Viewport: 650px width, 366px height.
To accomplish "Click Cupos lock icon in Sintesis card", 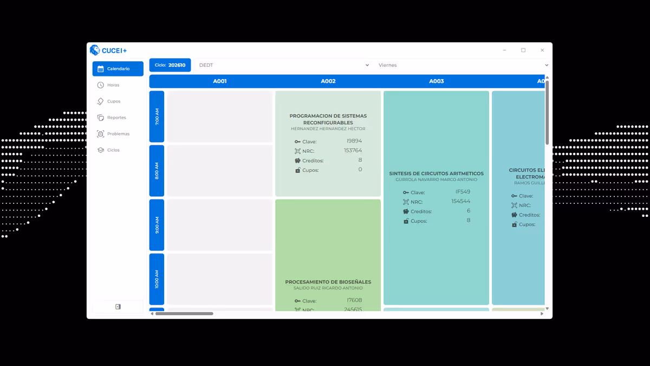I will pyautogui.click(x=406, y=221).
